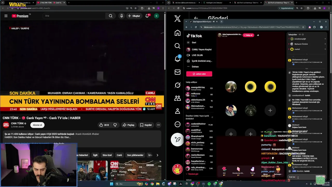Click the YouTube Premium logo
The width and height of the screenshot is (332, 187).
coord(20,16)
